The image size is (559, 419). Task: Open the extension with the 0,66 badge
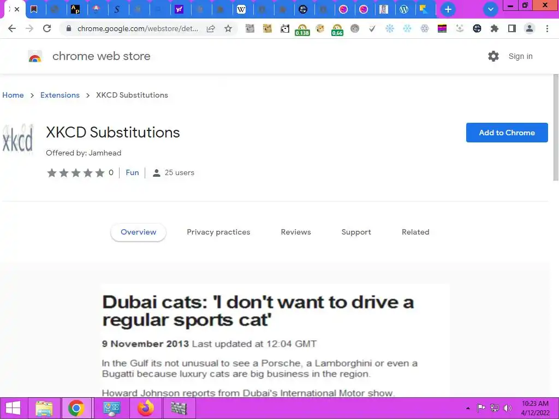337,29
